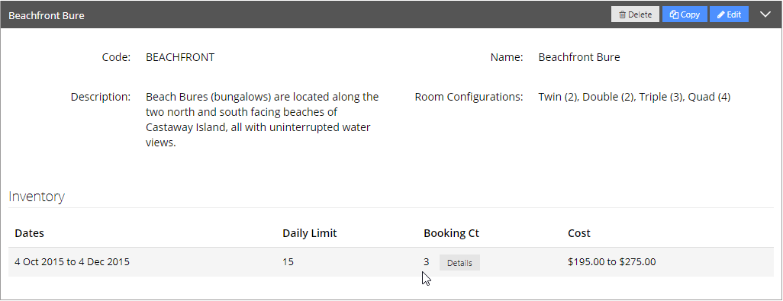Click the Beachfront Bure panel header title
The width and height of the screenshot is (783, 301).
47,15
